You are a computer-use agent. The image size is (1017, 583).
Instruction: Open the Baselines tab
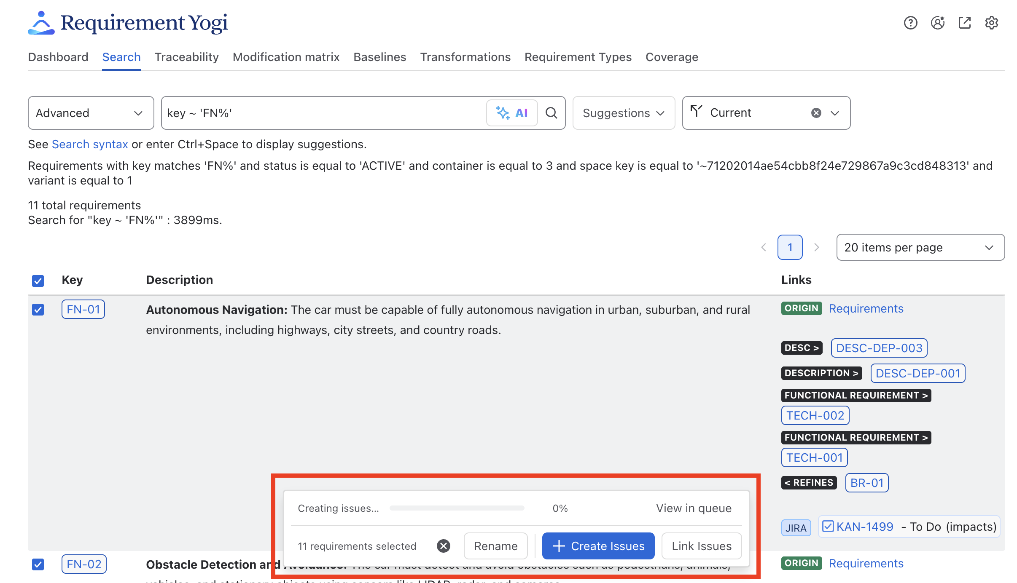click(380, 57)
